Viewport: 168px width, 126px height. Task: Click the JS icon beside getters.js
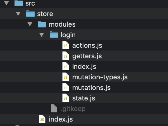(65, 56)
